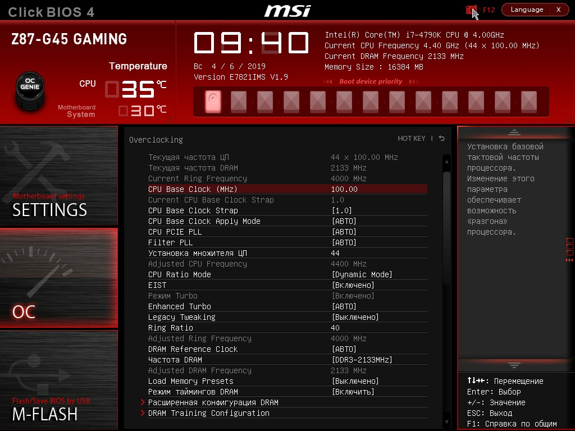This screenshot has height=431, width=575.
Task: Click the HOT KEY label
Action: [x=412, y=139]
